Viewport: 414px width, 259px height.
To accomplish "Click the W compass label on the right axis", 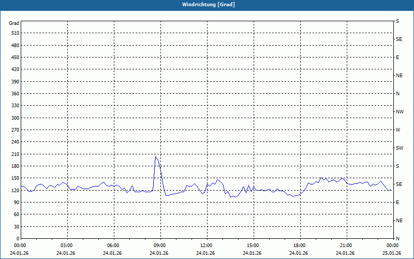I will tap(398, 130).
